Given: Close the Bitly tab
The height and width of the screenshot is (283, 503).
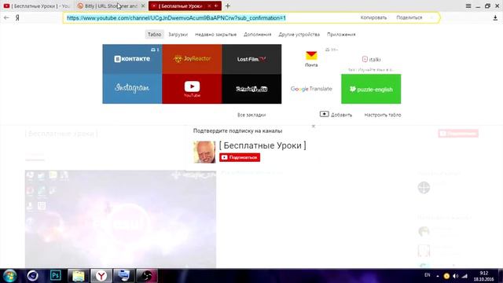Looking at the screenshot, I should [x=143, y=6].
